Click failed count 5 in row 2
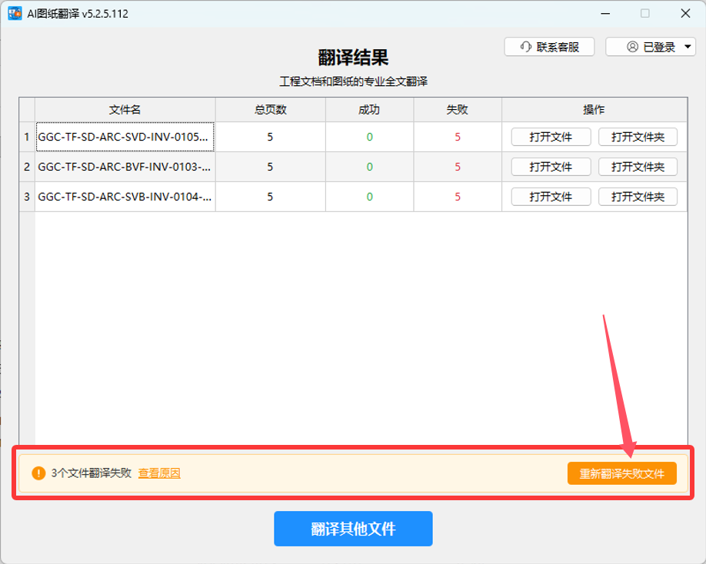Viewport: 706px width, 564px height. coord(458,167)
